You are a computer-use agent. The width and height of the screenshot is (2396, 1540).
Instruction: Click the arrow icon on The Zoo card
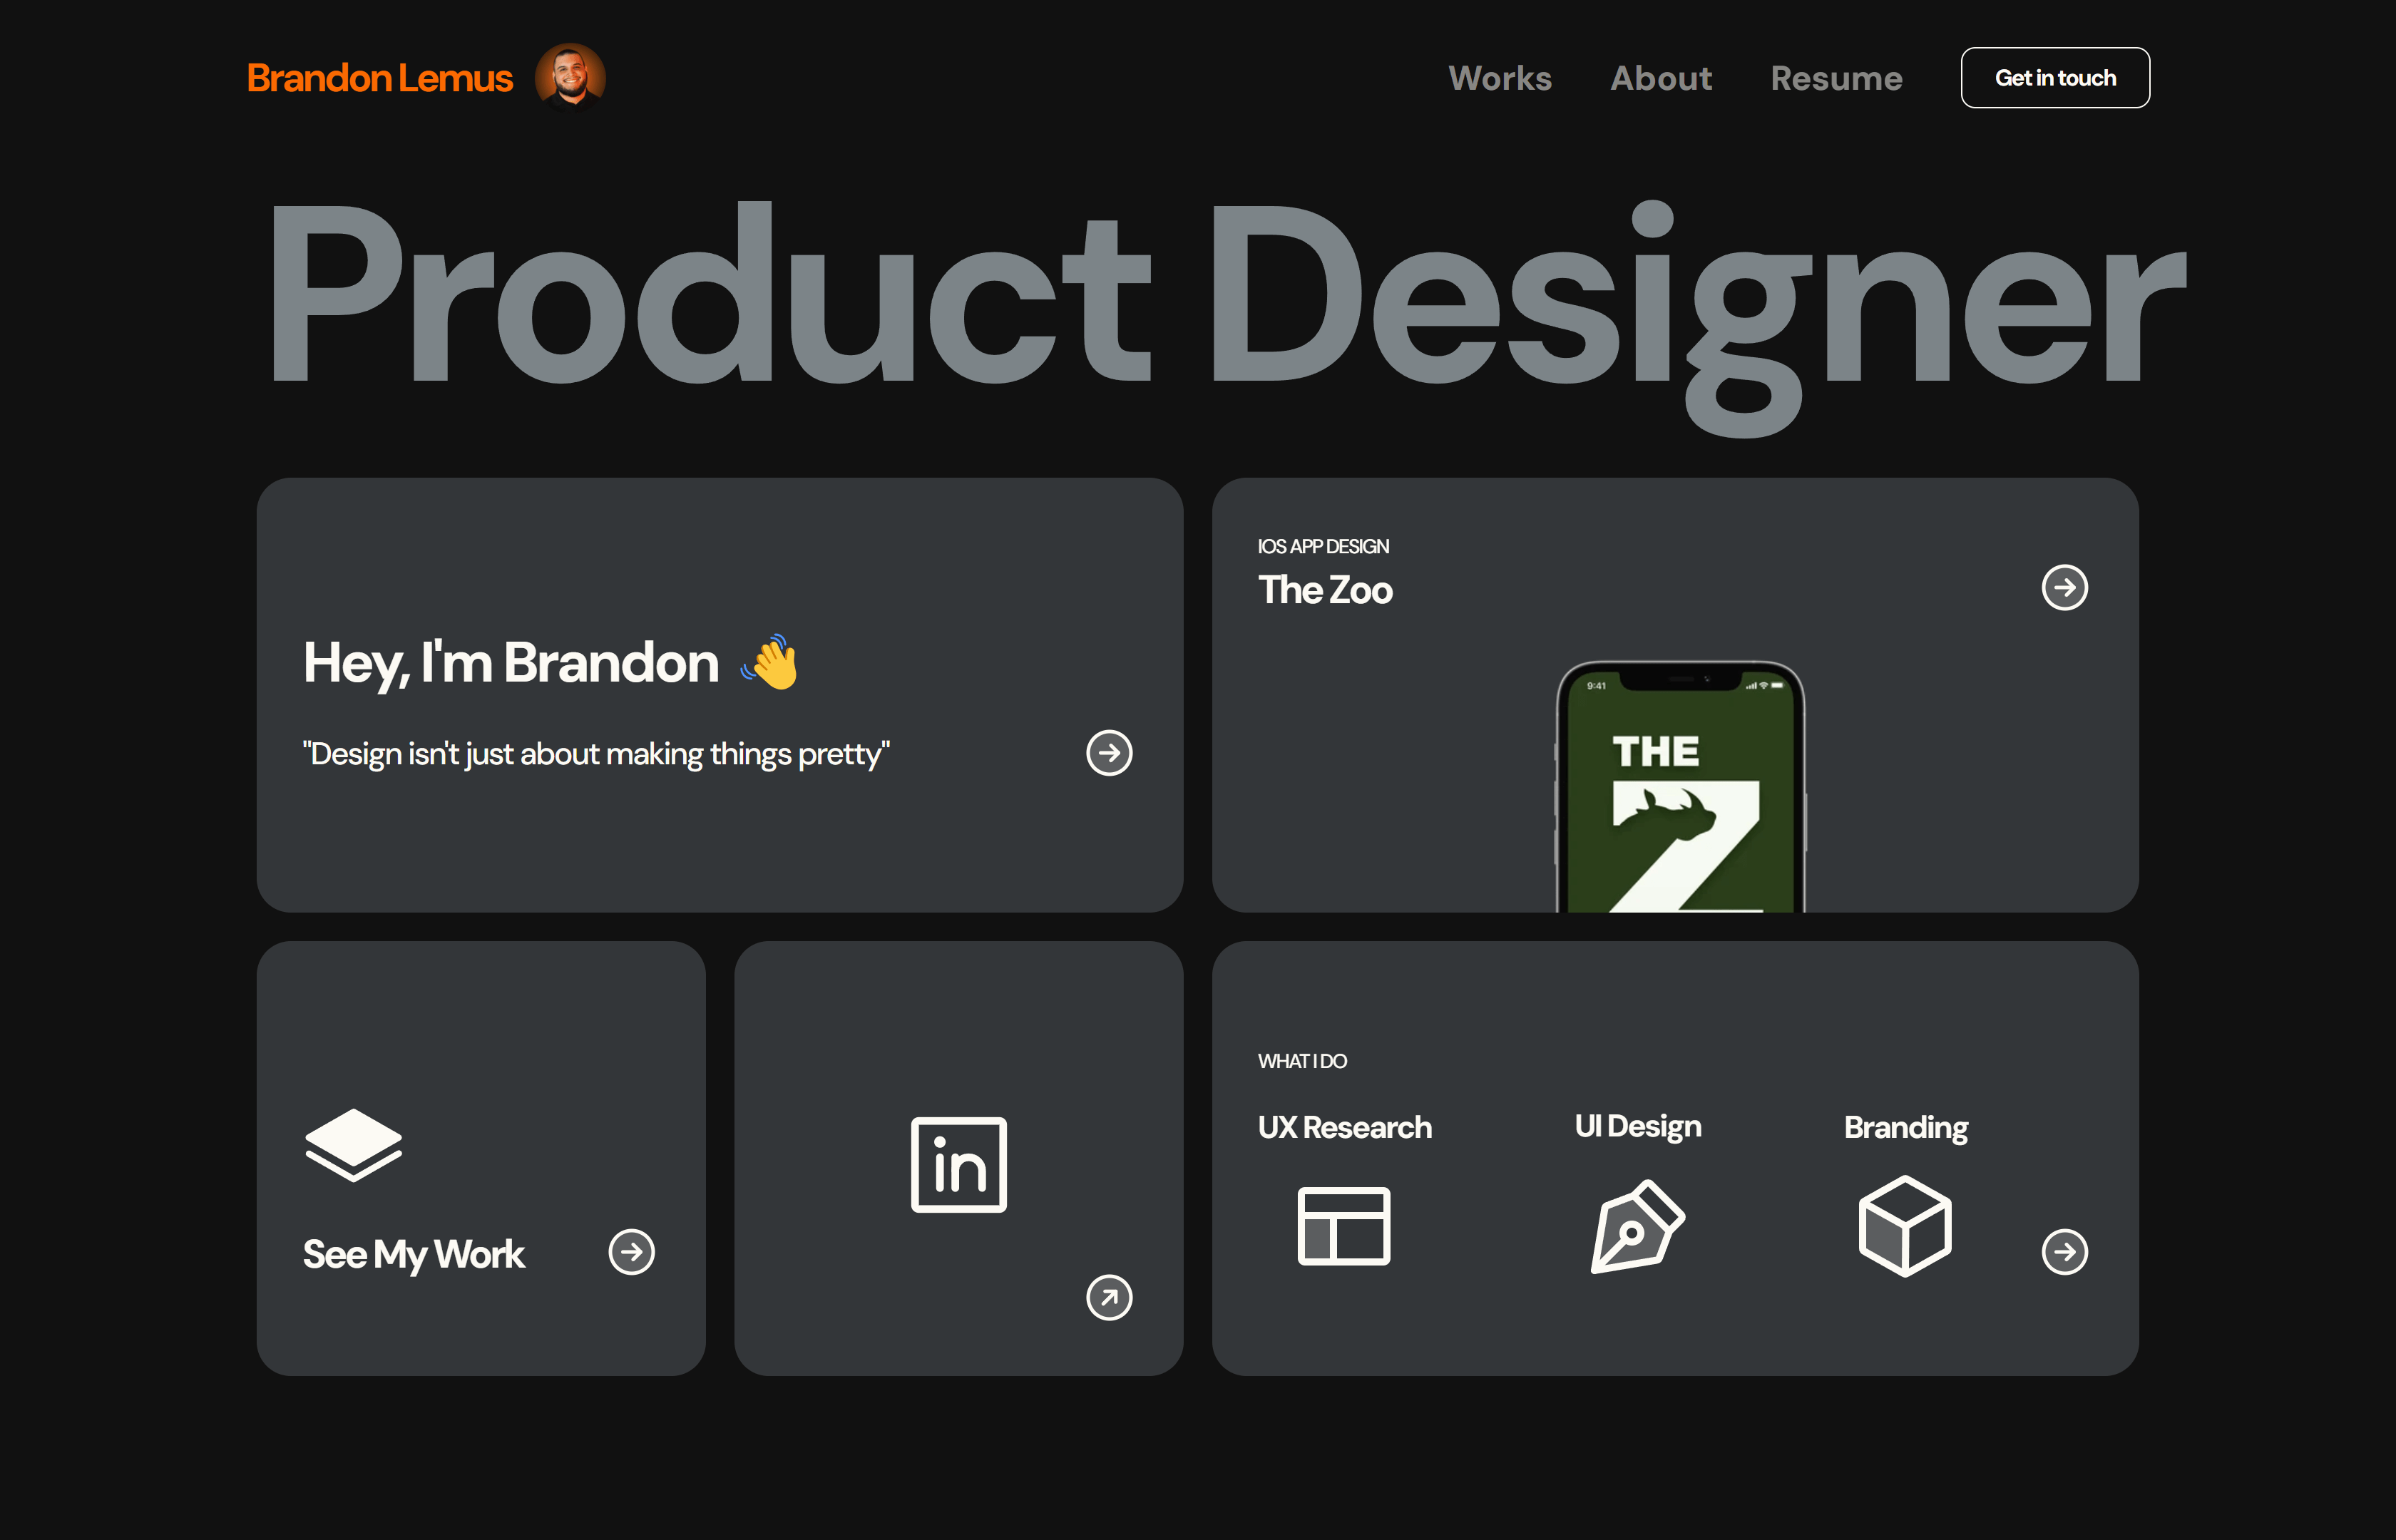pos(2064,588)
